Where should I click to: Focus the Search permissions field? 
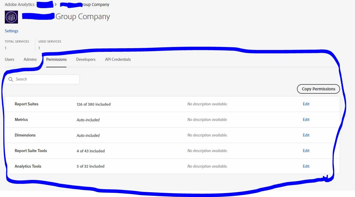click(42, 79)
